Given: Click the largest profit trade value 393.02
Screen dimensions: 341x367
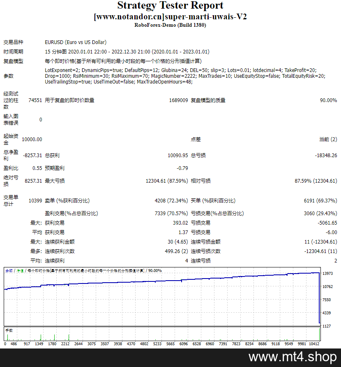Looking at the screenshot, I should (180, 223).
